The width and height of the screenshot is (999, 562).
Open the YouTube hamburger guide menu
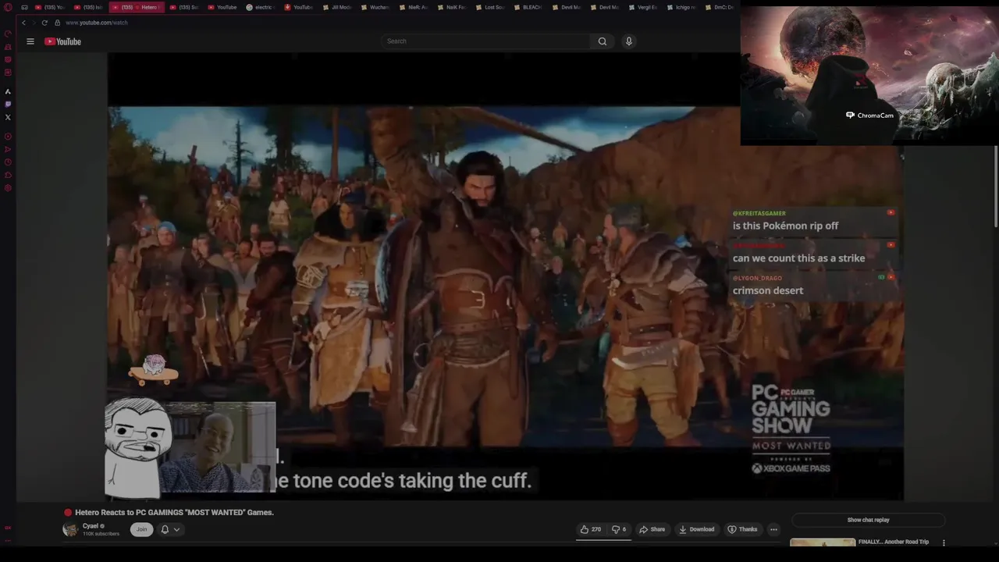[x=30, y=41]
